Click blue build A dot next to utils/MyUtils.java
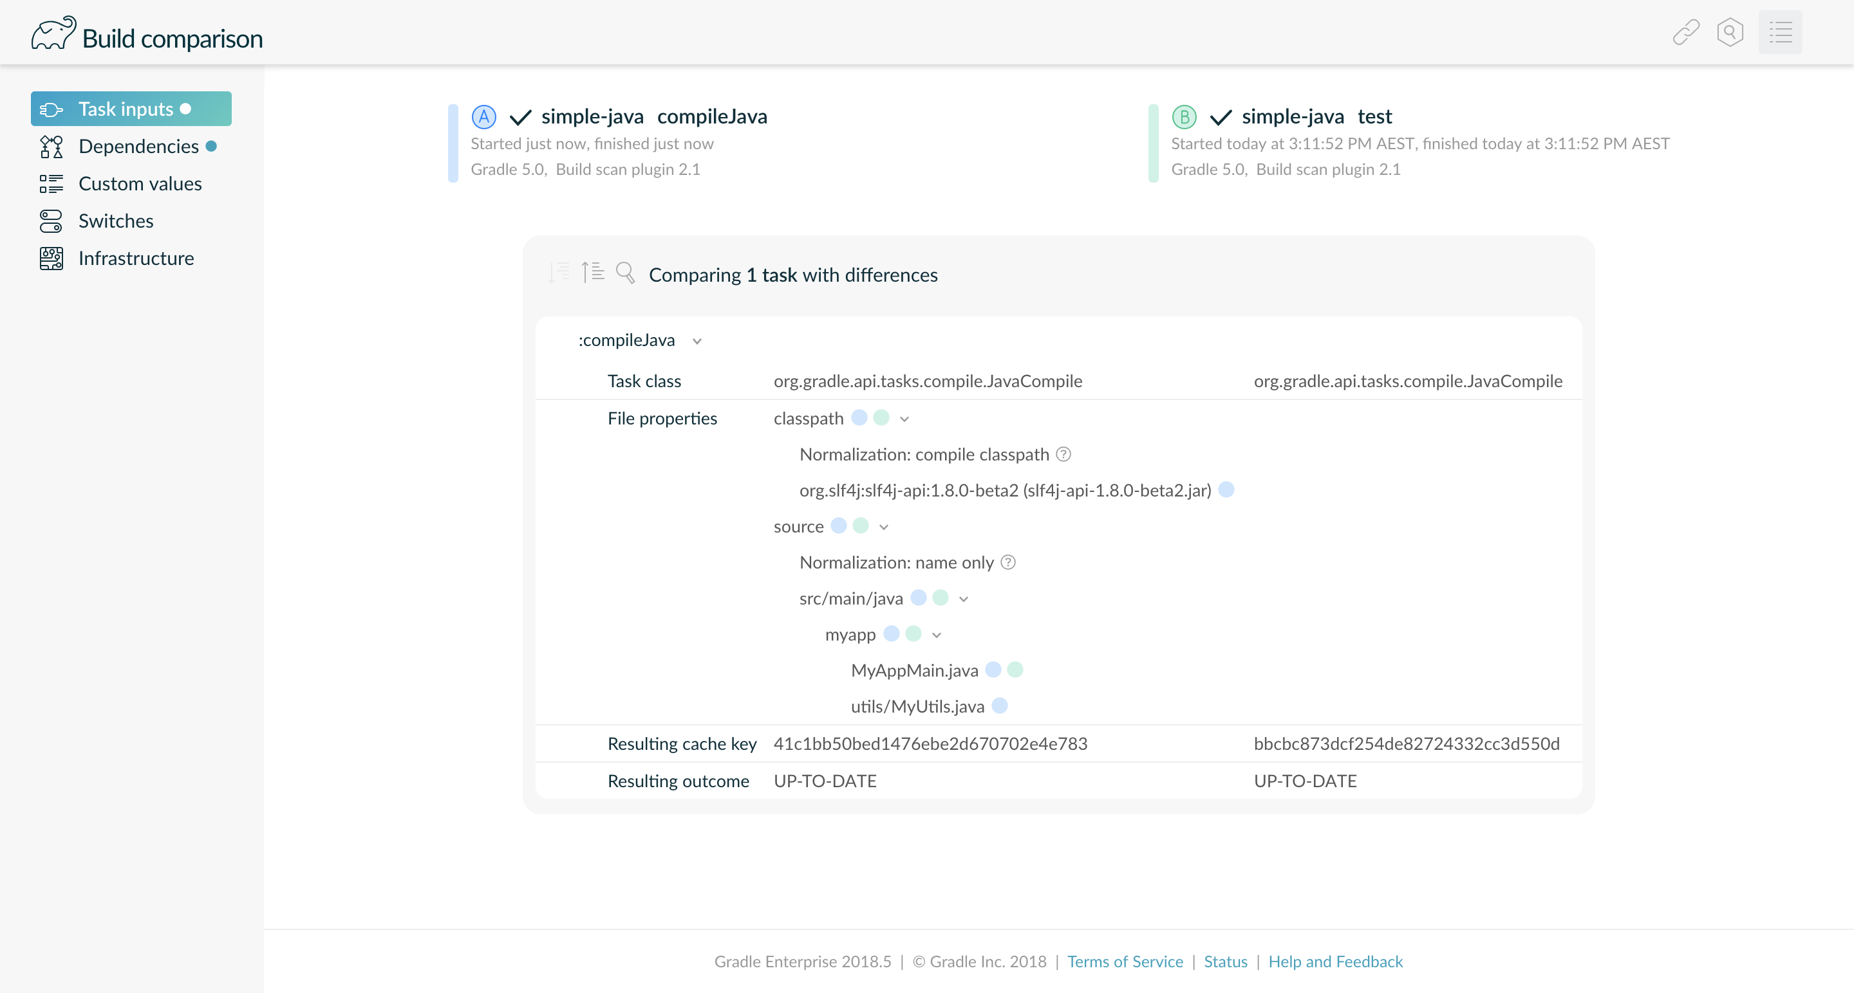The image size is (1854, 993). [999, 706]
